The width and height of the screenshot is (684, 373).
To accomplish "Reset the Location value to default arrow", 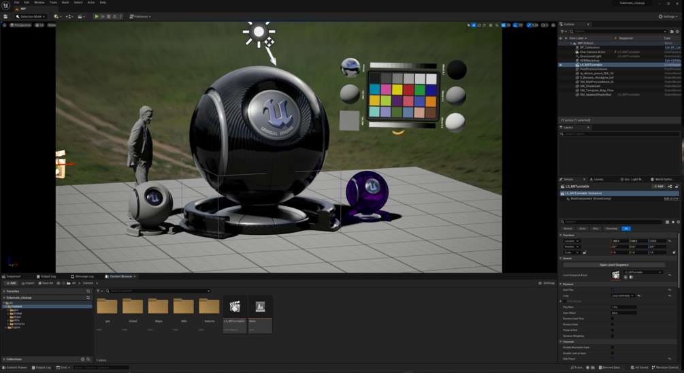I will tap(670, 241).
